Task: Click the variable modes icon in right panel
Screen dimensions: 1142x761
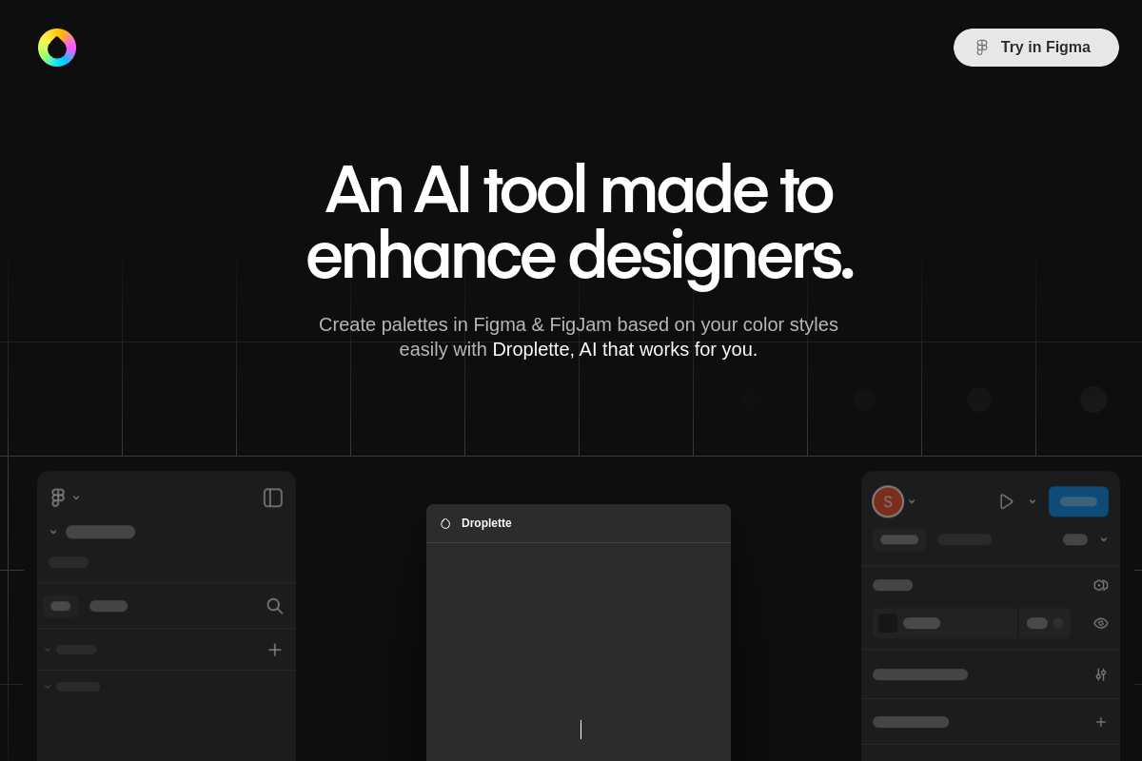Action: (1101, 585)
